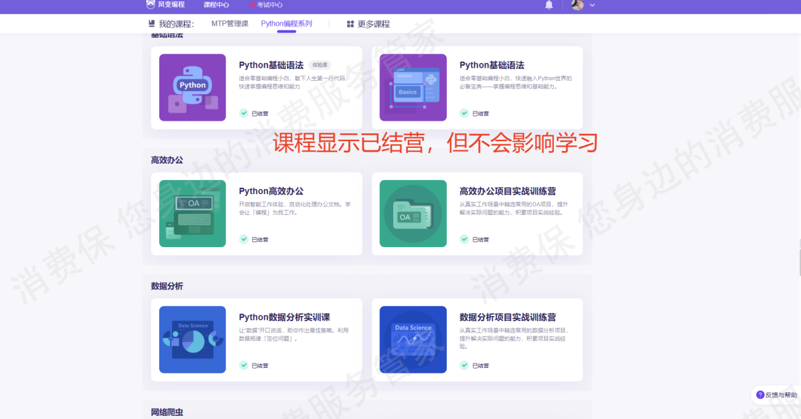Open the purple Python基础语法 trial course image

(192, 87)
